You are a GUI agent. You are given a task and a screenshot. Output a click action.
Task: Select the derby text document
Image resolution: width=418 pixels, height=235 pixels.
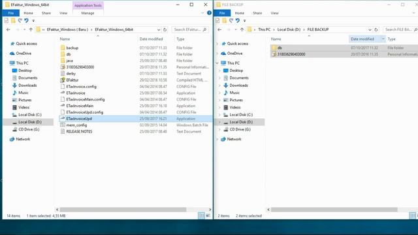71,74
